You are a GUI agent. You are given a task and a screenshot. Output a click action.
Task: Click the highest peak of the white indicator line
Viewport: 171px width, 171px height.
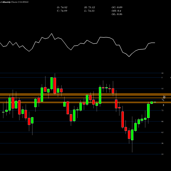(52, 34)
